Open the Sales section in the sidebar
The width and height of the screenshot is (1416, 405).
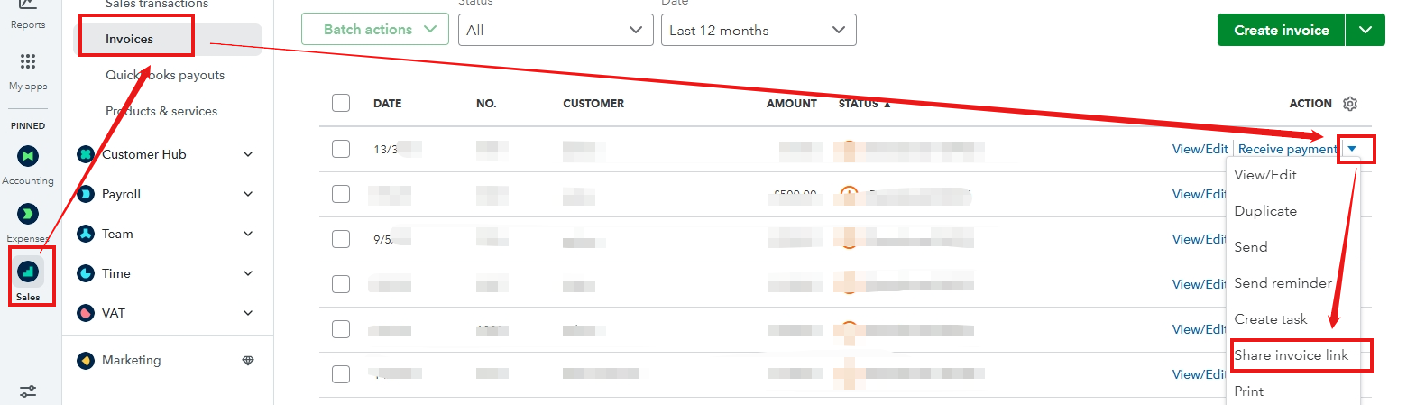point(28,272)
